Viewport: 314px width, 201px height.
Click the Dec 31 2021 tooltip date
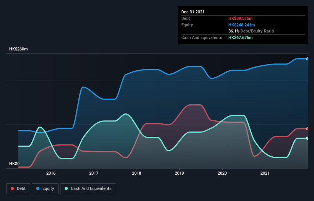pos(193,12)
